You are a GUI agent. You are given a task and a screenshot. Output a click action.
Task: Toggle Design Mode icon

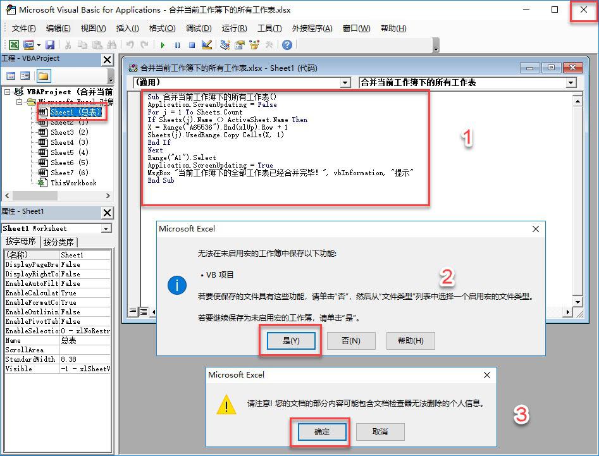[x=207, y=45]
